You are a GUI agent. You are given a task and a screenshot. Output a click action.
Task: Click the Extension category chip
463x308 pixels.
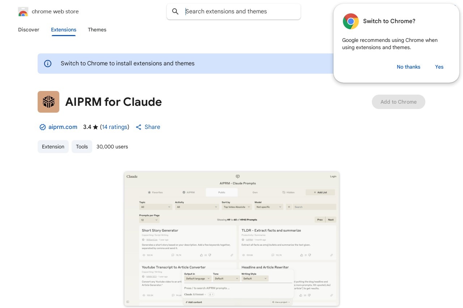tap(53, 147)
